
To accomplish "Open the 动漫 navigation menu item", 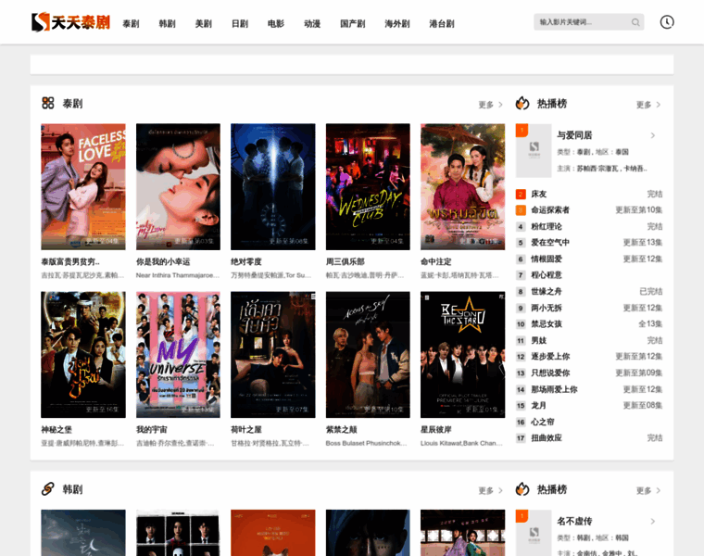I will (x=312, y=24).
